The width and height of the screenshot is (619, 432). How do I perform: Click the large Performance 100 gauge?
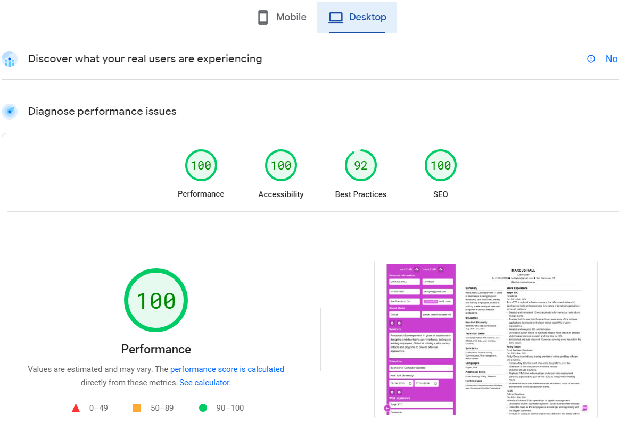click(x=156, y=300)
